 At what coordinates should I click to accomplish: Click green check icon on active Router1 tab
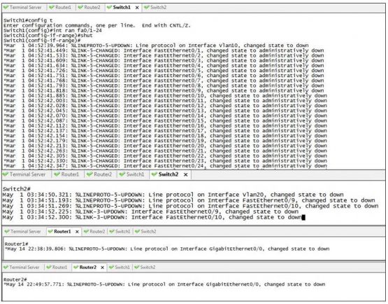[50, 232]
